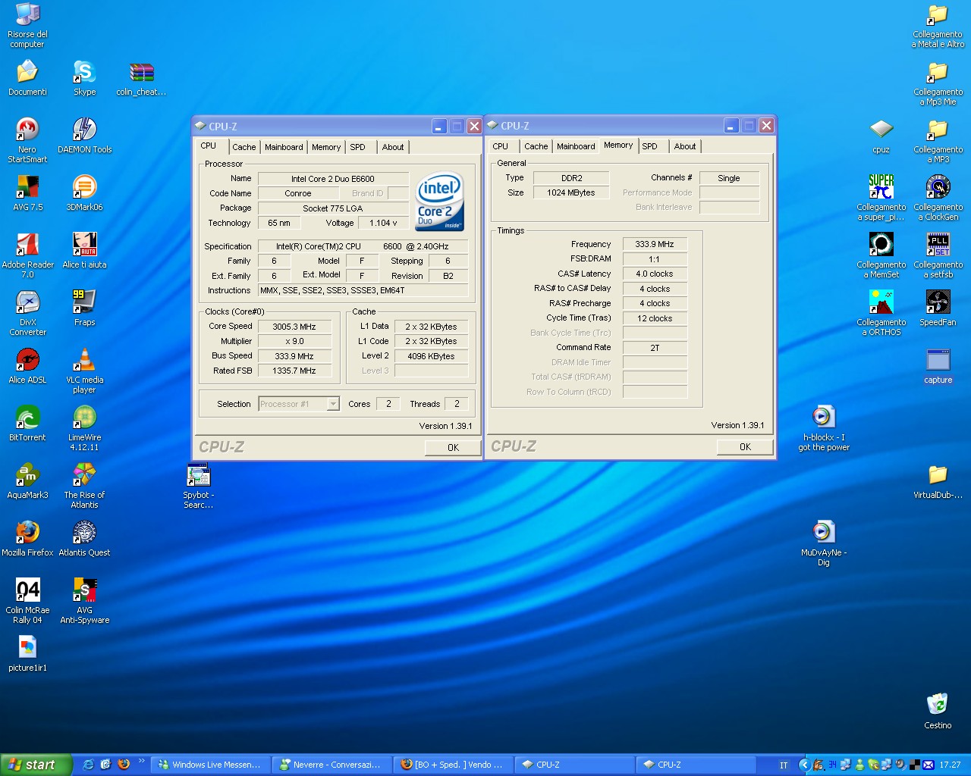
Task: Open AquaMark3 desktop shortcut
Action: [27, 475]
